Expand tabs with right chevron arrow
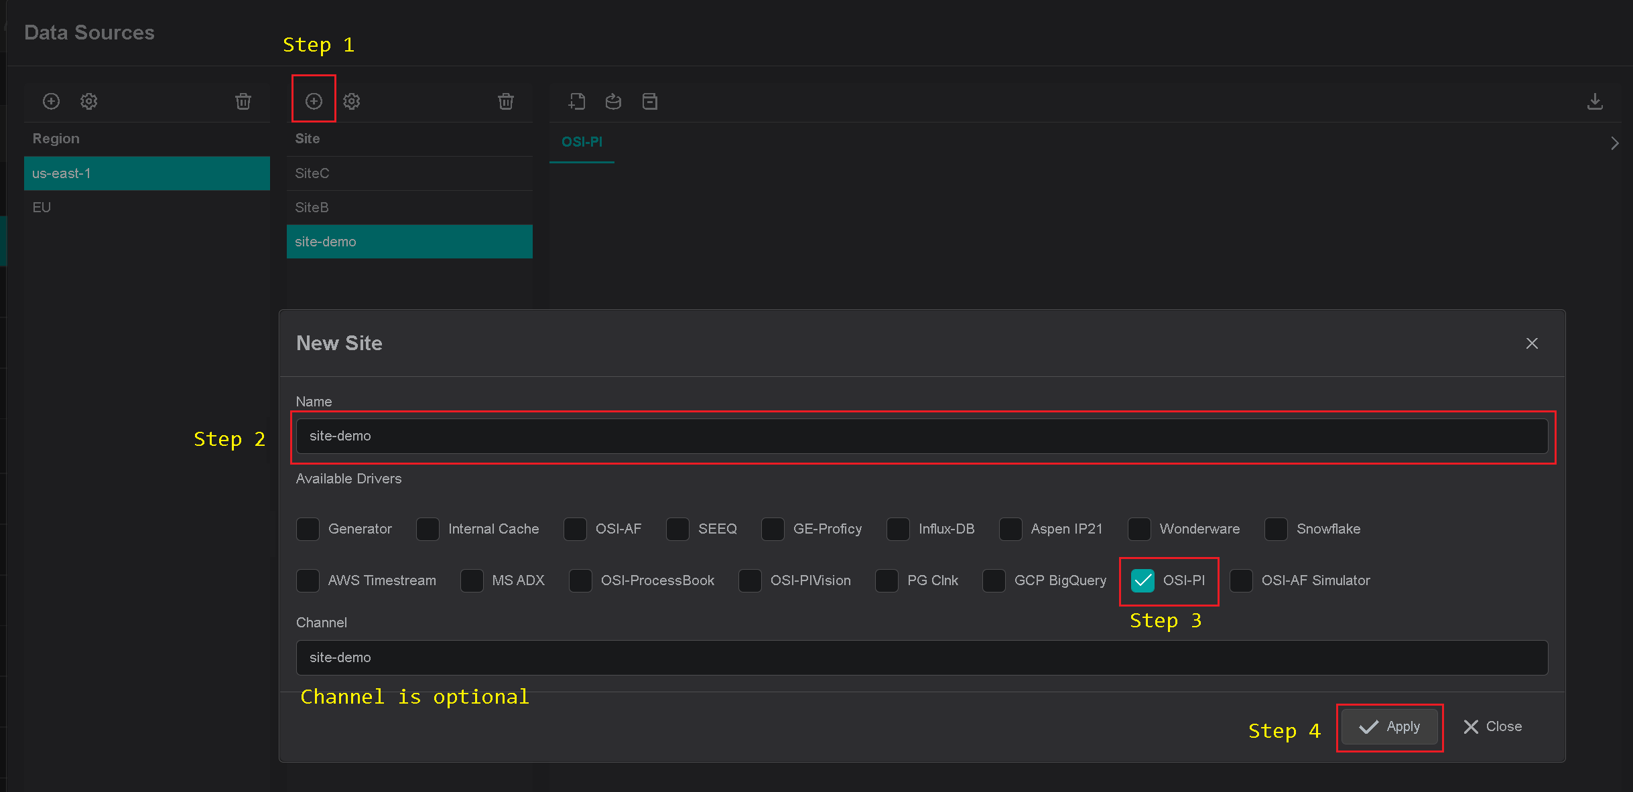This screenshot has height=792, width=1633. [x=1615, y=143]
